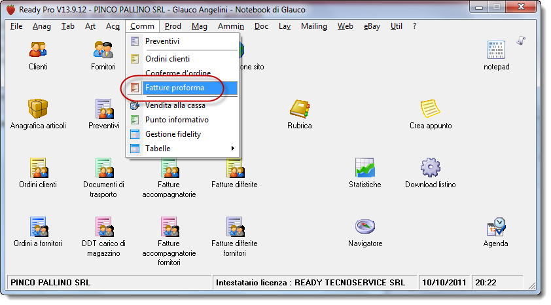Choose Preventivi in the Comm menu
This screenshot has height=305, width=551.
point(183,41)
